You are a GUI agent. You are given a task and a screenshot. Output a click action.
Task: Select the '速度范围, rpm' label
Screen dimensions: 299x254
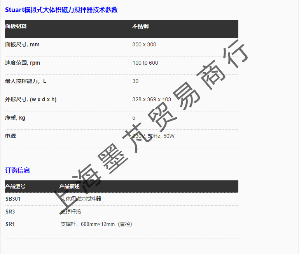(x=23, y=63)
